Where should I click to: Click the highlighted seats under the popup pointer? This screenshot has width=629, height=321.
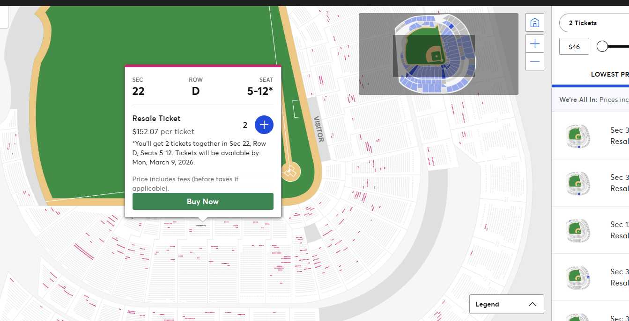(x=201, y=226)
